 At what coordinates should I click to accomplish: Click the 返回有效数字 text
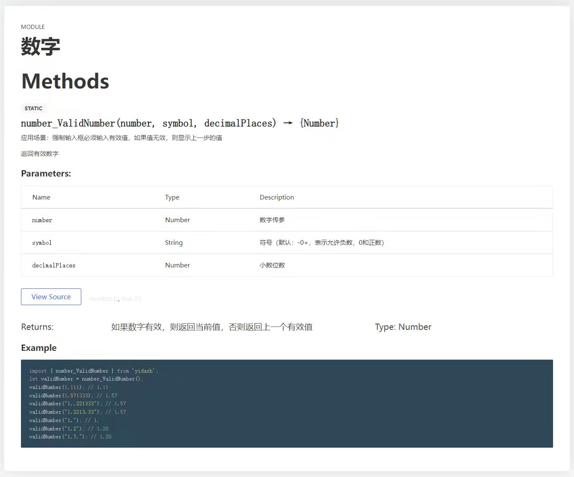[40, 154]
